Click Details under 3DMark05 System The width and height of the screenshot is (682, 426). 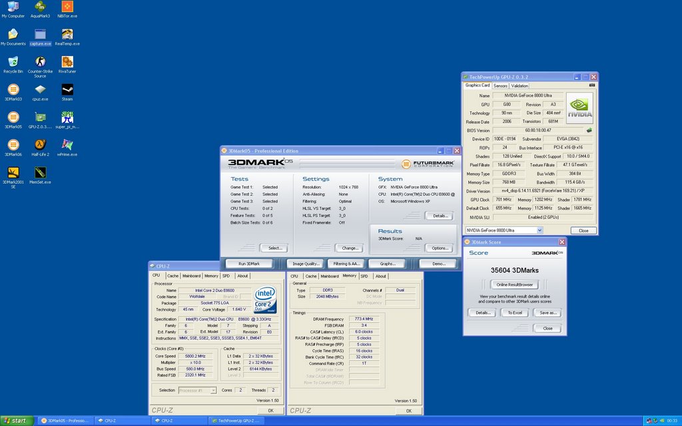(440, 216)
